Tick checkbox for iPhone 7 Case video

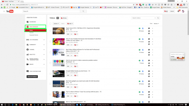coord(50,94)
